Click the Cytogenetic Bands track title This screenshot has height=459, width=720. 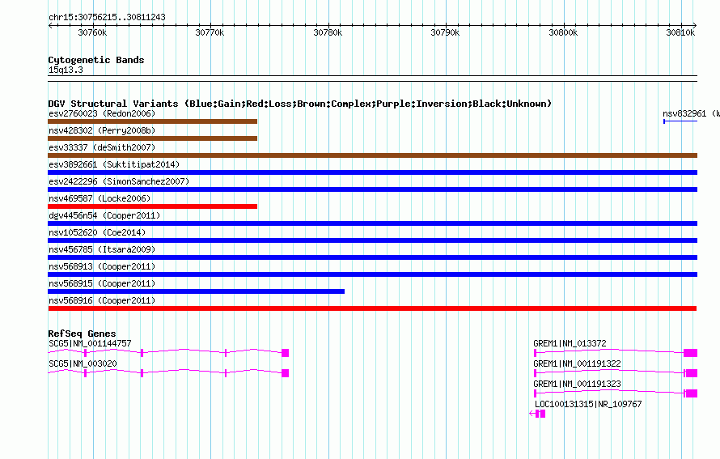coord(96,60)
